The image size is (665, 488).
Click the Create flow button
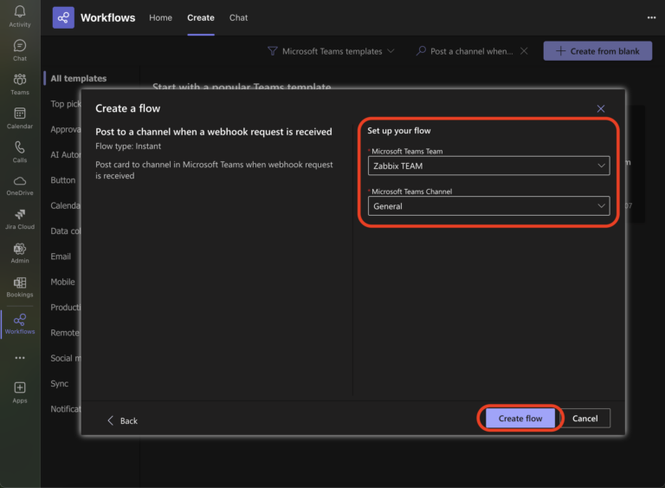pyautogui.click(x=520, y=419)
